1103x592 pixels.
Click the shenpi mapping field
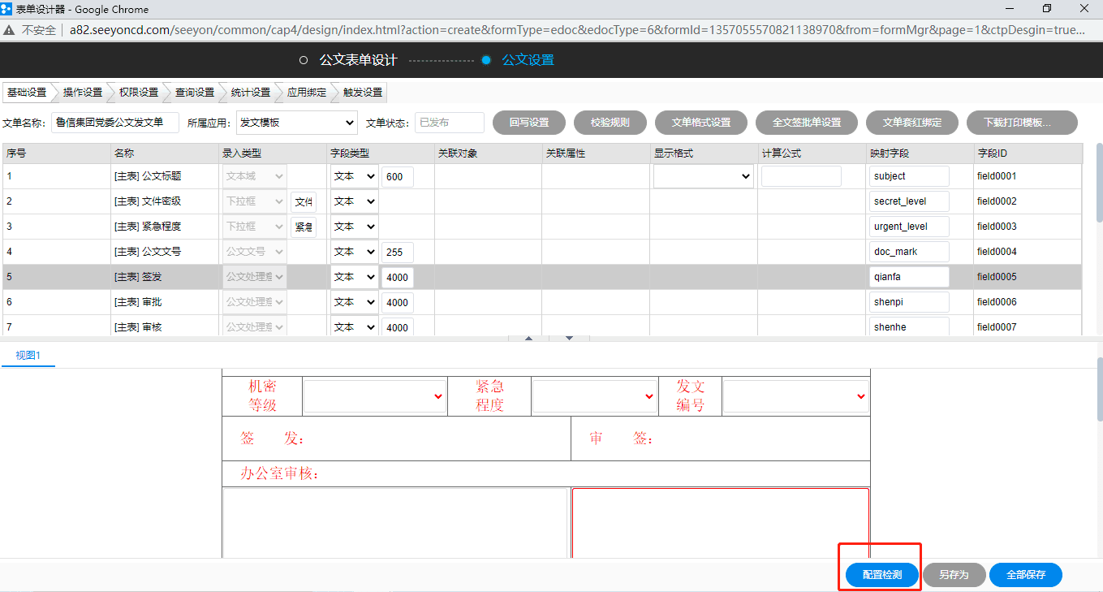(x=909, y=302)
